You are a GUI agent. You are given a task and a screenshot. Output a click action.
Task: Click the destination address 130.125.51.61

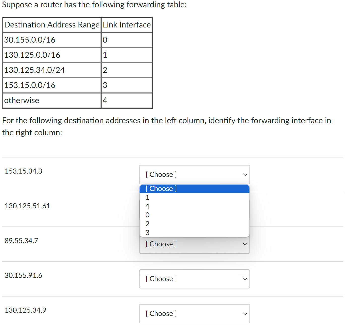[x=27, y=206]
